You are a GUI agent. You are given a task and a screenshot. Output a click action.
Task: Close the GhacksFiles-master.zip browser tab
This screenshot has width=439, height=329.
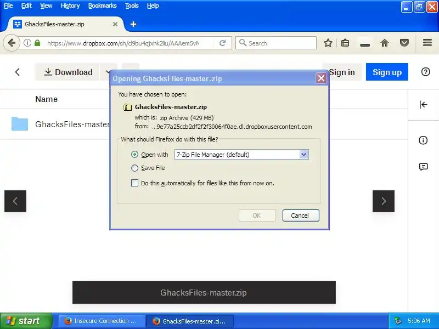click(x=115, y=24)
